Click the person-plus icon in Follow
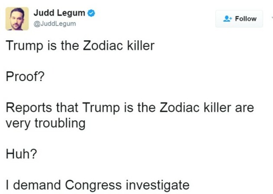This screenshot has height=194, width=273. click(228, 18)
